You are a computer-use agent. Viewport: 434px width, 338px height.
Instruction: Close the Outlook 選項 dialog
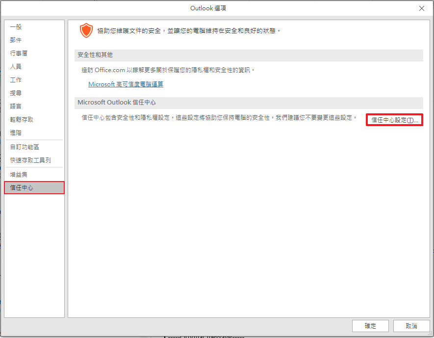click(x=422, y=8)
